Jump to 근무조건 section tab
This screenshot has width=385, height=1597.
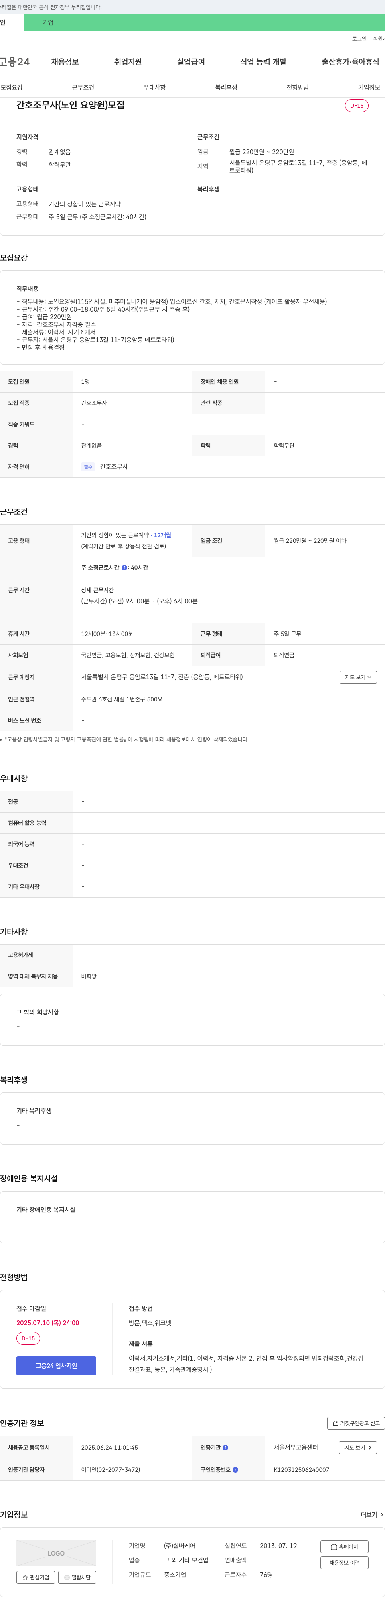[83, 88]
